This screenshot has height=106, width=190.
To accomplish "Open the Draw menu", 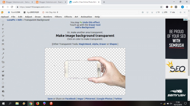I will (x=38, y=17).
